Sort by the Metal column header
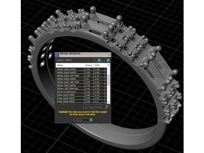Image resolution: width=204 pixels, height=153 pixels. (70, 65)
